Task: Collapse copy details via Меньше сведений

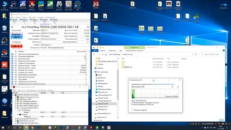Action: click(x=139, y=110)
